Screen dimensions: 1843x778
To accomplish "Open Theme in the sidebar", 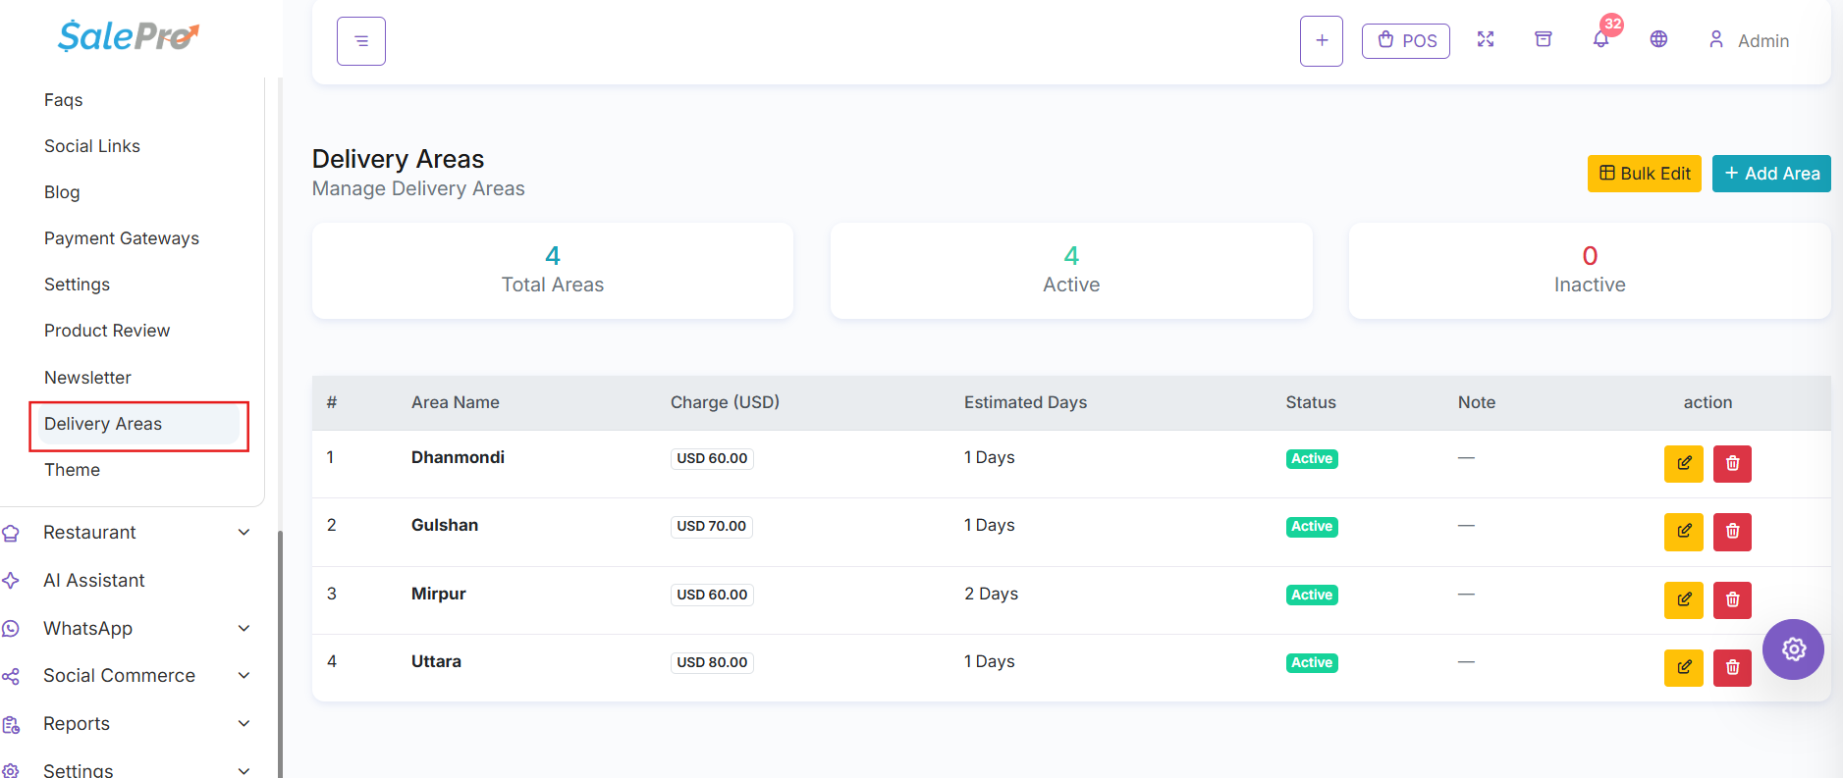I will click(72, 470).
